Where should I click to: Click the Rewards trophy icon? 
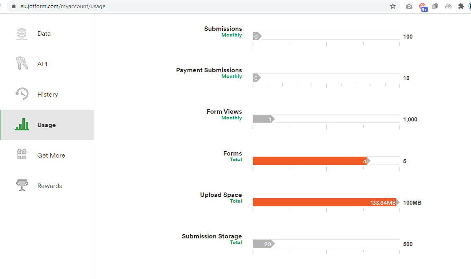(x=22, y=185)
